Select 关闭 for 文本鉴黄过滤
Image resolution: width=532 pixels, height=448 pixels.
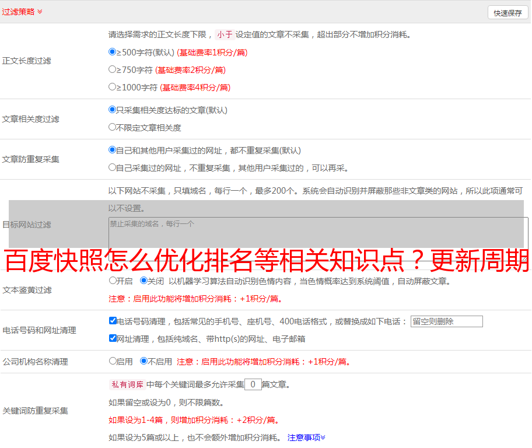pos(143,281)
